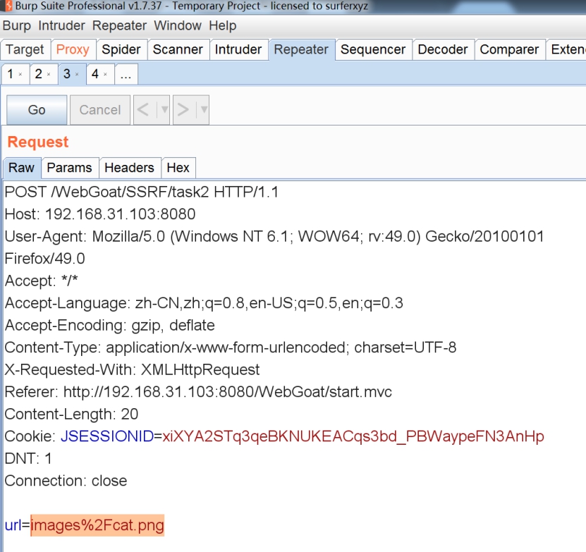Screen dimensions: 586x552
Task: Click the Go button to send request
Action: pyautogui.click(x=37, y=110)
